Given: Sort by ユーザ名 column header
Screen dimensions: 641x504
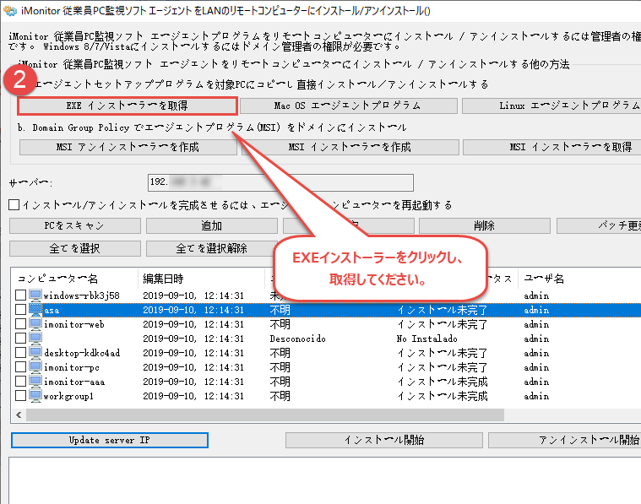Looking at the screenshot, I should 579,279.
